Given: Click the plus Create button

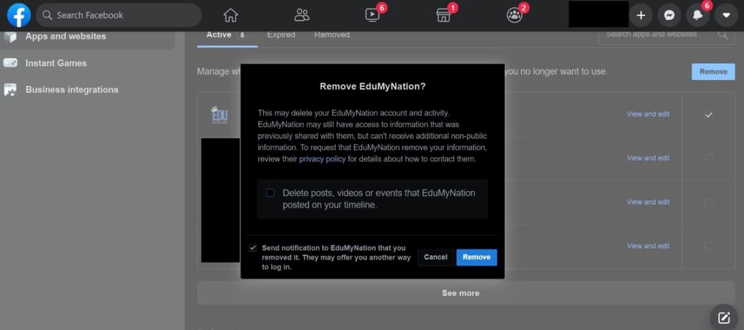Looking at the screenshot, I should 641,15.
